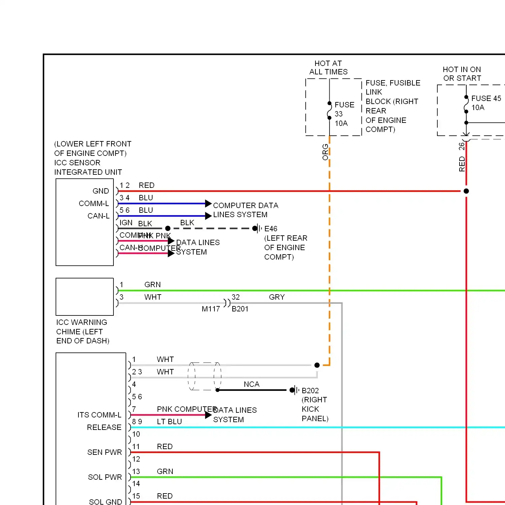Select "GRN" wire label at chime pin 1

153,284
